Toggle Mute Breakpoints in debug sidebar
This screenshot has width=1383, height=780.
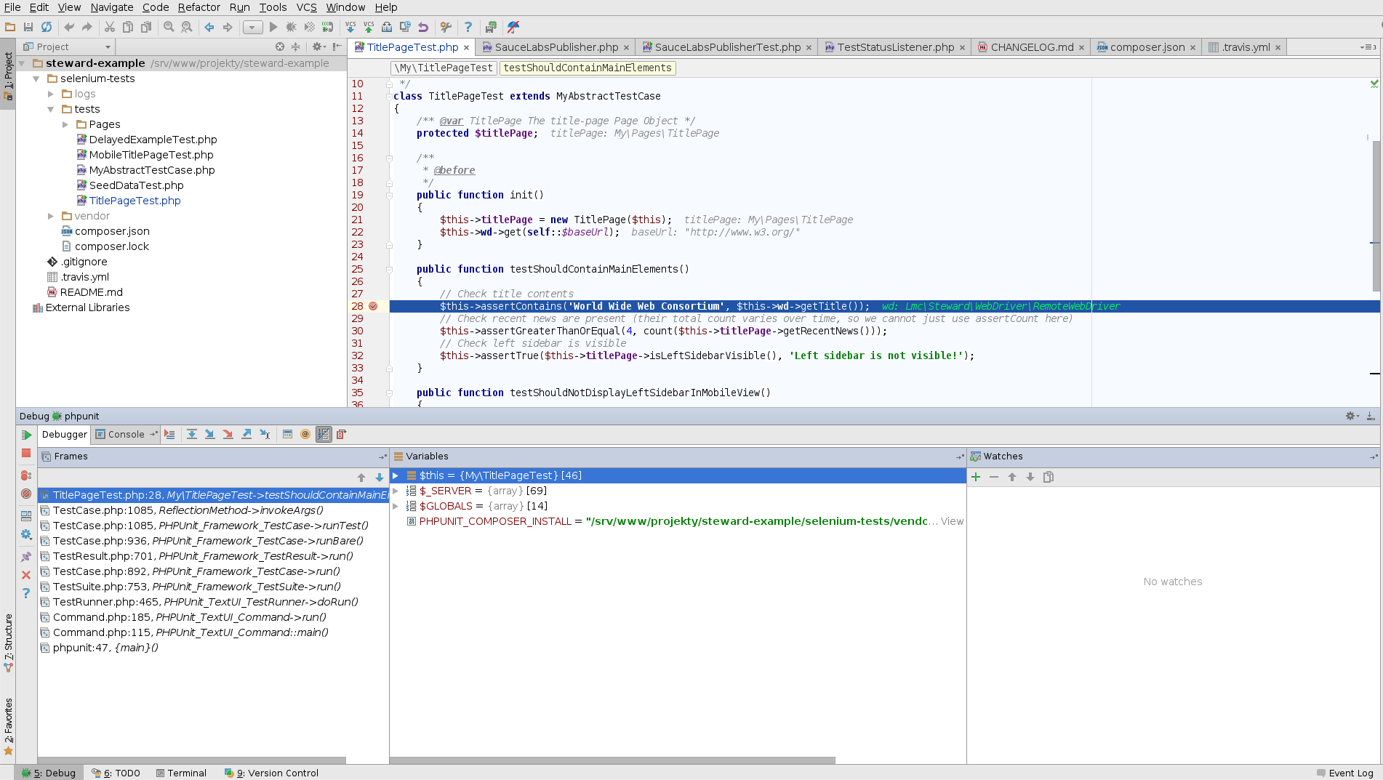pos(26,494)
